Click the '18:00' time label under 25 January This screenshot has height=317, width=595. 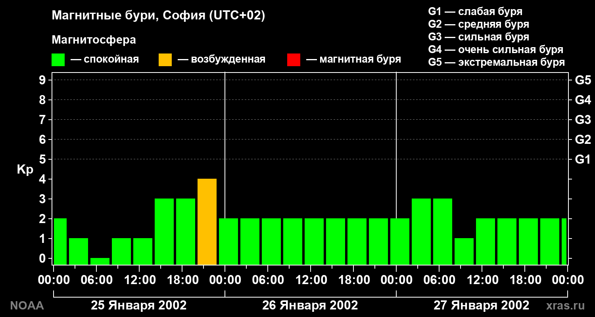pyautogui.click(x=182, y=280)
